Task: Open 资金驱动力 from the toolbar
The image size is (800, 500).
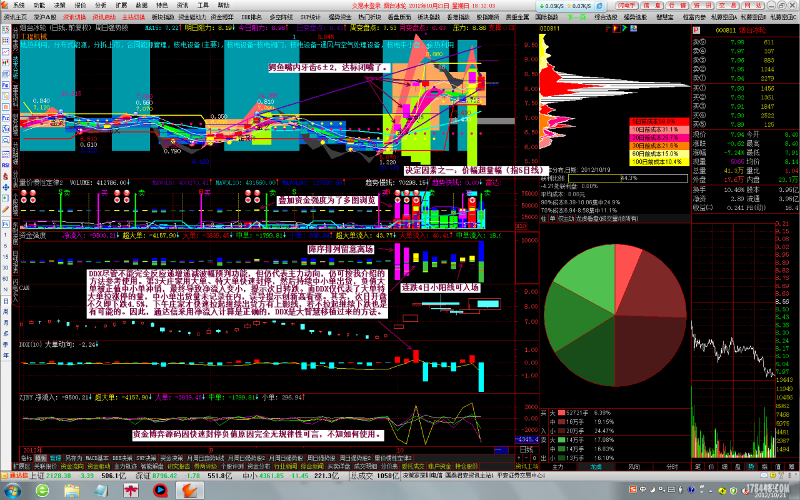Action: [x=192, y=17]
